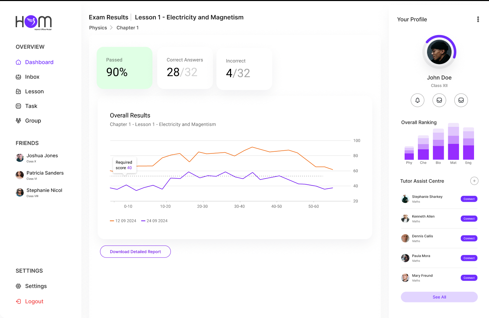489x318 pixels.
Task: Click John Doe's profile picture
Action: (439, 52)
